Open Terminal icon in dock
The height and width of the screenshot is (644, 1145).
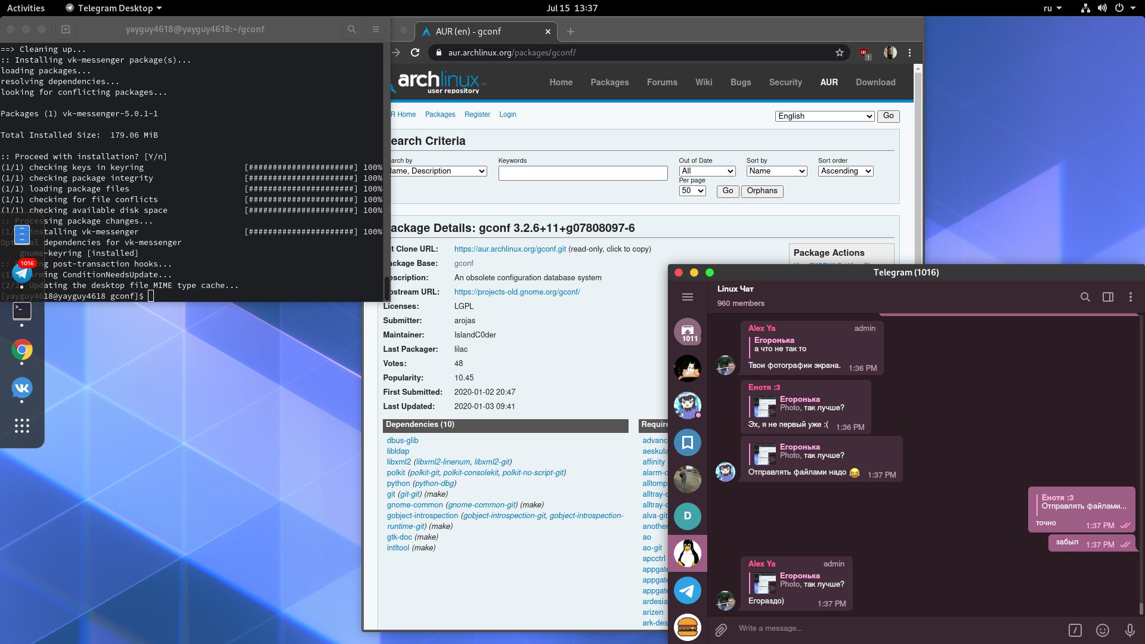tap(22, 311)
